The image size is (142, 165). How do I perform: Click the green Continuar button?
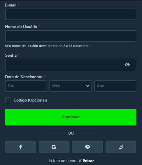71,117
